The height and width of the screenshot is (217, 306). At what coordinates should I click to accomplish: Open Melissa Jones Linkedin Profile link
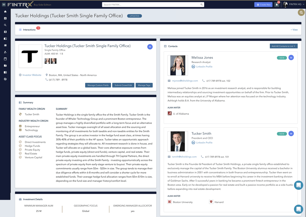pos(204,67)
